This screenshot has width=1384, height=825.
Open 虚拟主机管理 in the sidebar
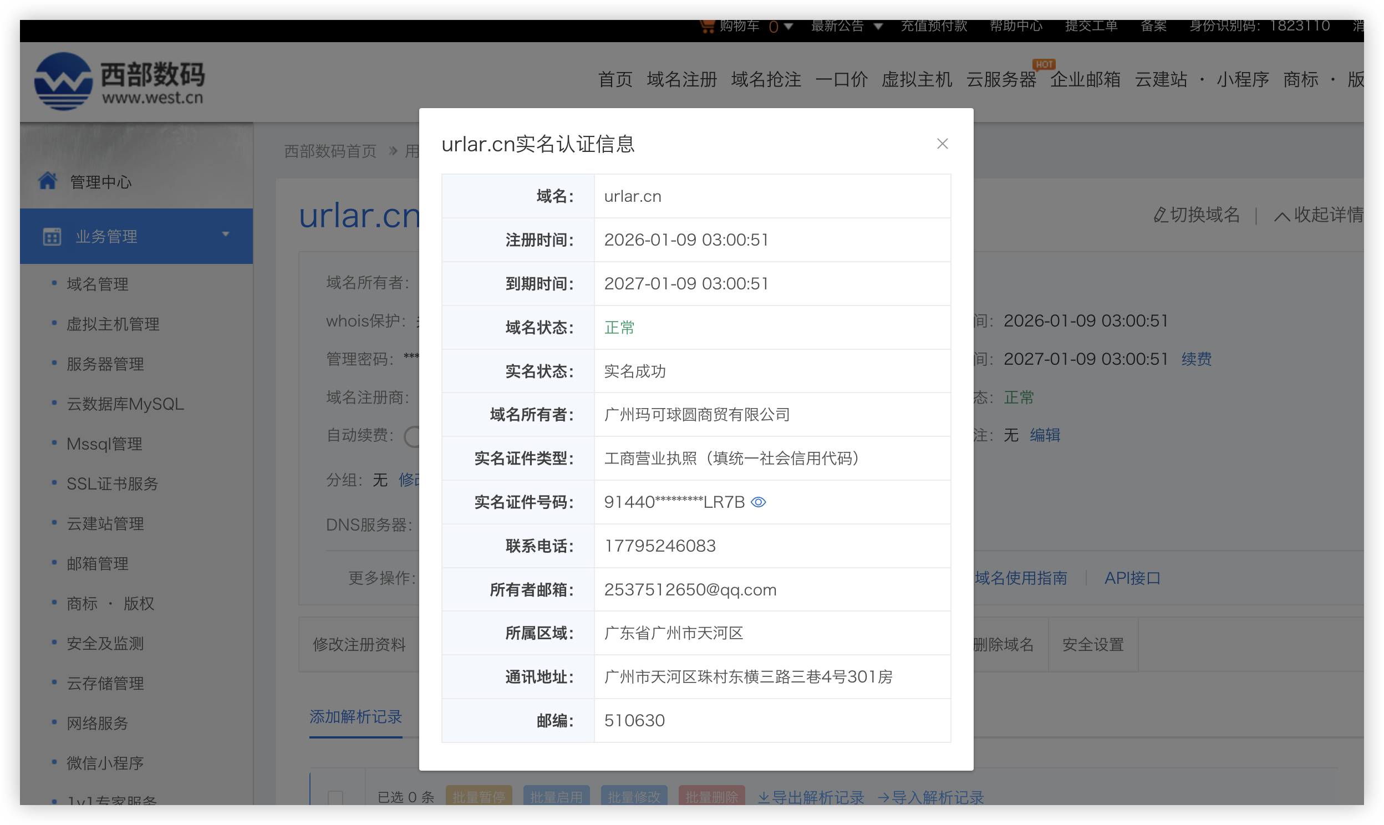[113, 324]
